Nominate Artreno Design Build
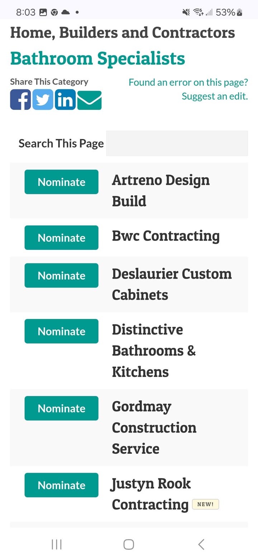The height and width of the screenshot is (560, 258). pos(61,182)
